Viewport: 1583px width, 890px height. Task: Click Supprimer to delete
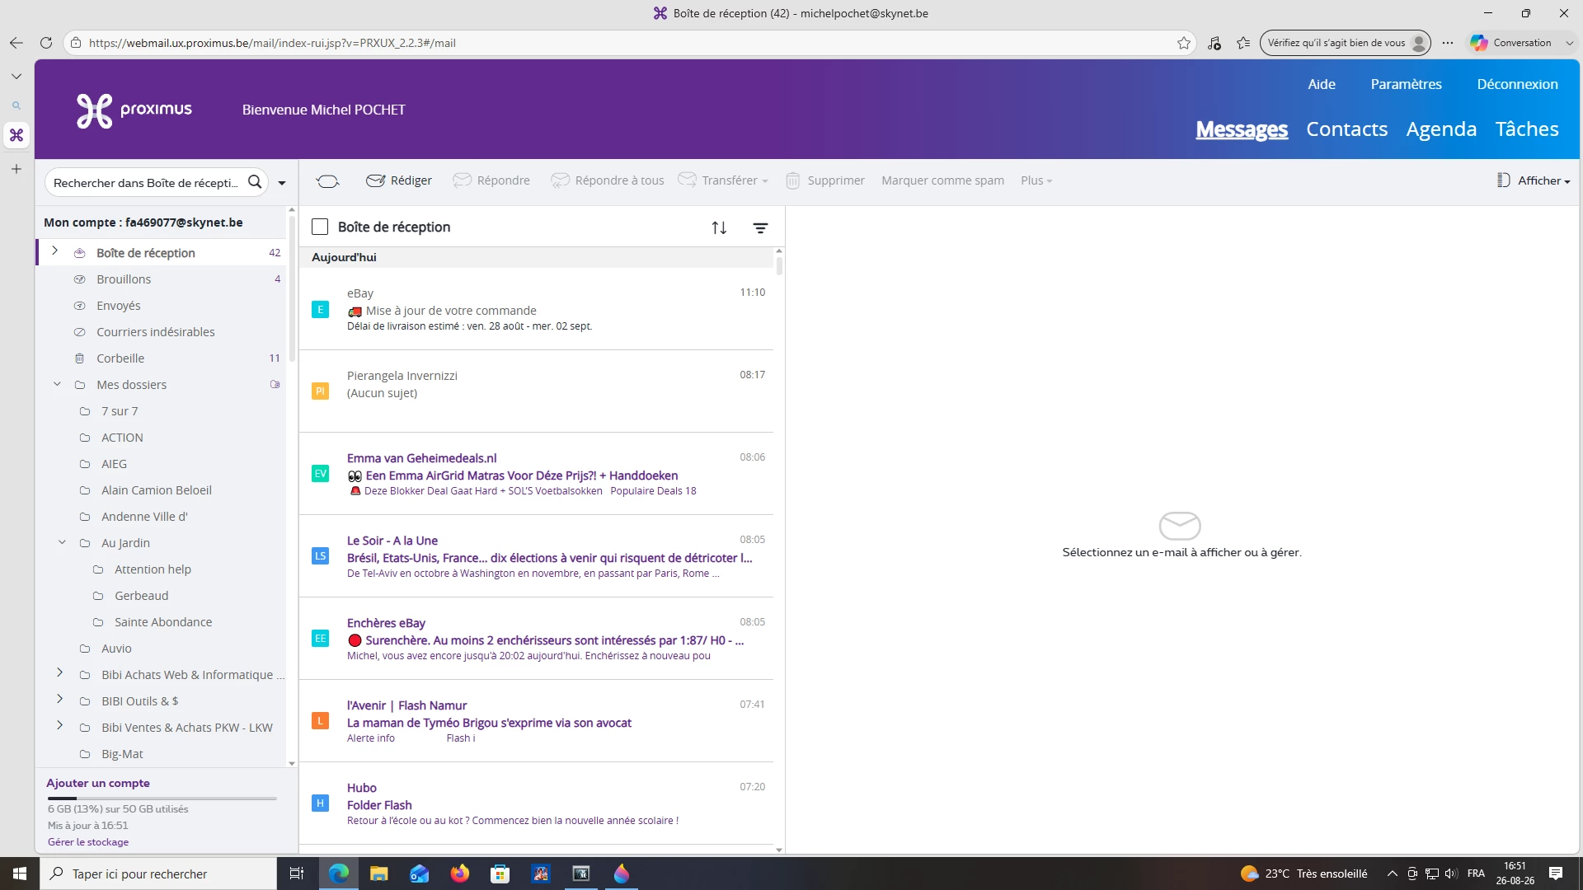(x=825, y=180)
